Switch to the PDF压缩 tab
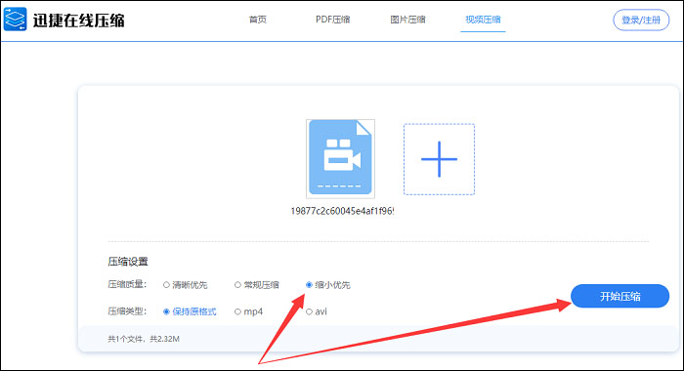684x371 pixels. 332,20
